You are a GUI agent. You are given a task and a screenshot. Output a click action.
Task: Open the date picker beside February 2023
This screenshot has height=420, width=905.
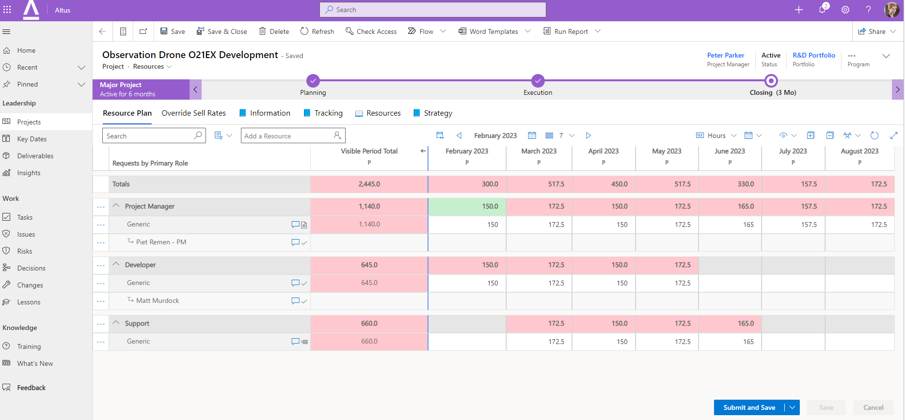tap(532, 135)
